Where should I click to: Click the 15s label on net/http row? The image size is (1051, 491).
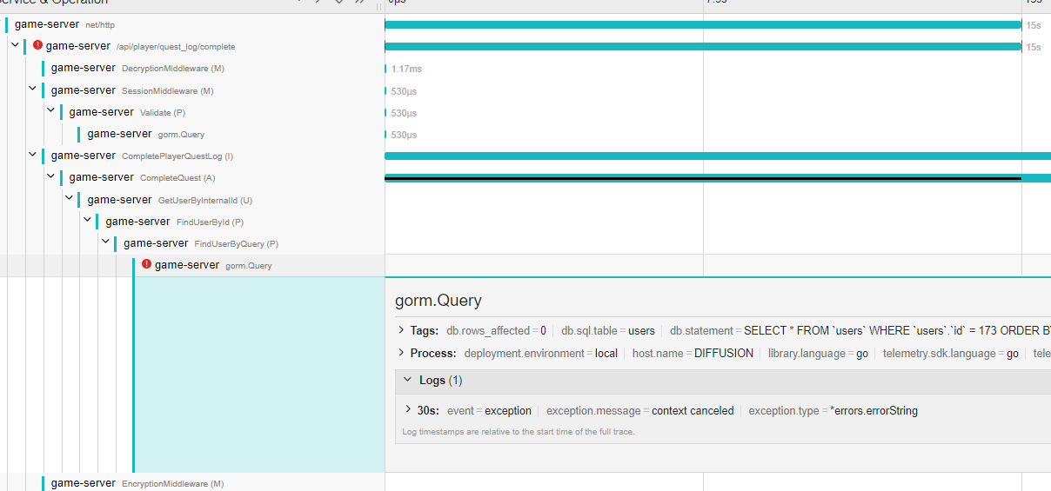(x=1034, y=25)
